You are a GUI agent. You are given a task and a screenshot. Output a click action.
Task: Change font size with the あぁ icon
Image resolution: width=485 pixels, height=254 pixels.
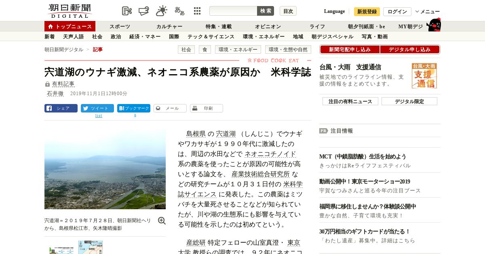[x=179, y=11]
